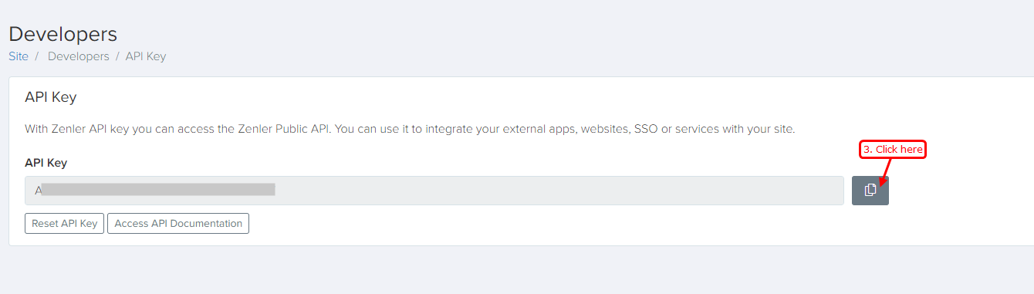The width and height of the screenshot is (1034, 294).
Task: Focus the API Key text field
Action: (x=434, y=191)
